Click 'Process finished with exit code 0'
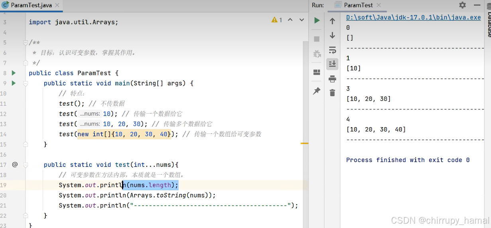491x228 pixels. click(408, 160)
